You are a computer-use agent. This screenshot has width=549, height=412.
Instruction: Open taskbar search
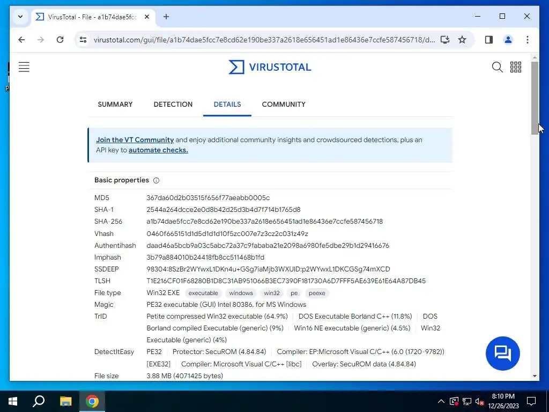(39, 401)
